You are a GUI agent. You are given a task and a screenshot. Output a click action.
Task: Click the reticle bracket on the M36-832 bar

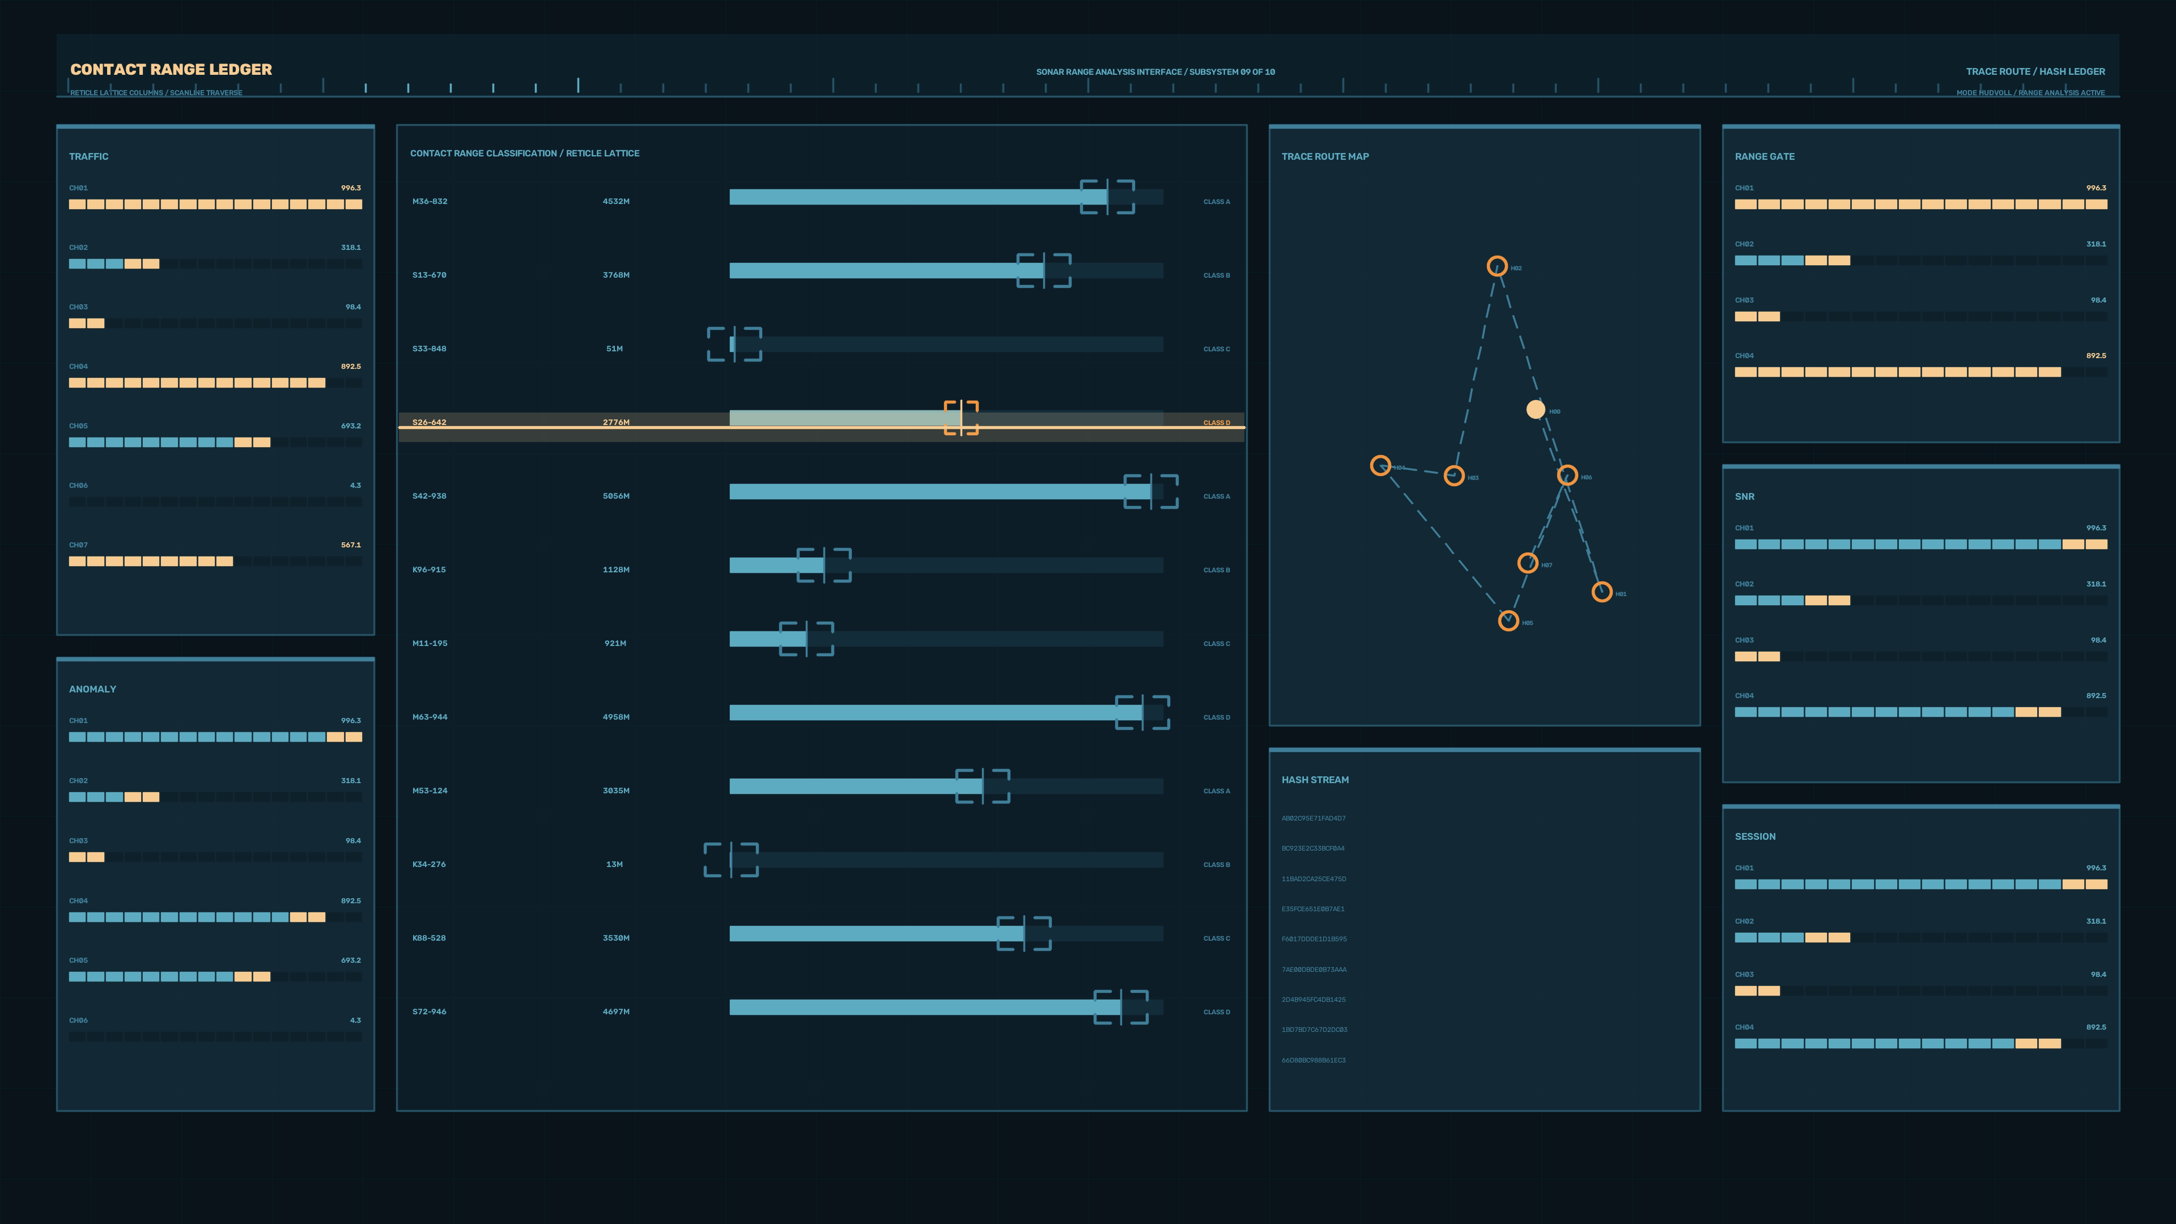[x=1107, y=197]
